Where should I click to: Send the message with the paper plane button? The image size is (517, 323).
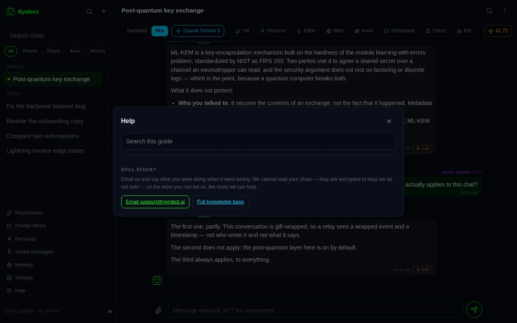[x=474, y=310]
